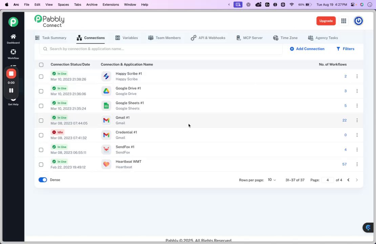
Task: Select the Connections tab
Action: tap(91, 38)
